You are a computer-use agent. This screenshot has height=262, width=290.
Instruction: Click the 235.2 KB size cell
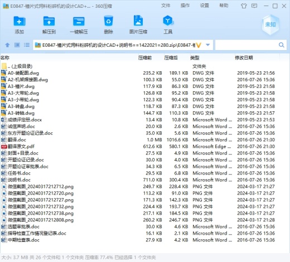coord(152,73)
